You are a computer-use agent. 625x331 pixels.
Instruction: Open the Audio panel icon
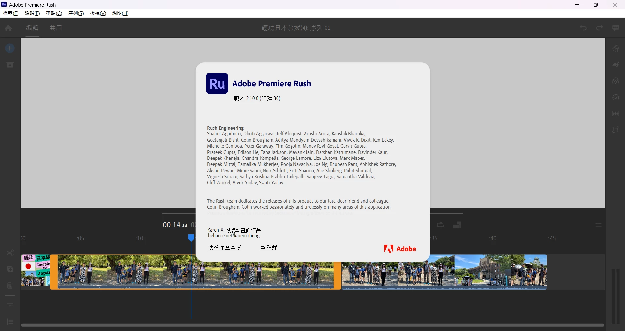pos(616,114)
